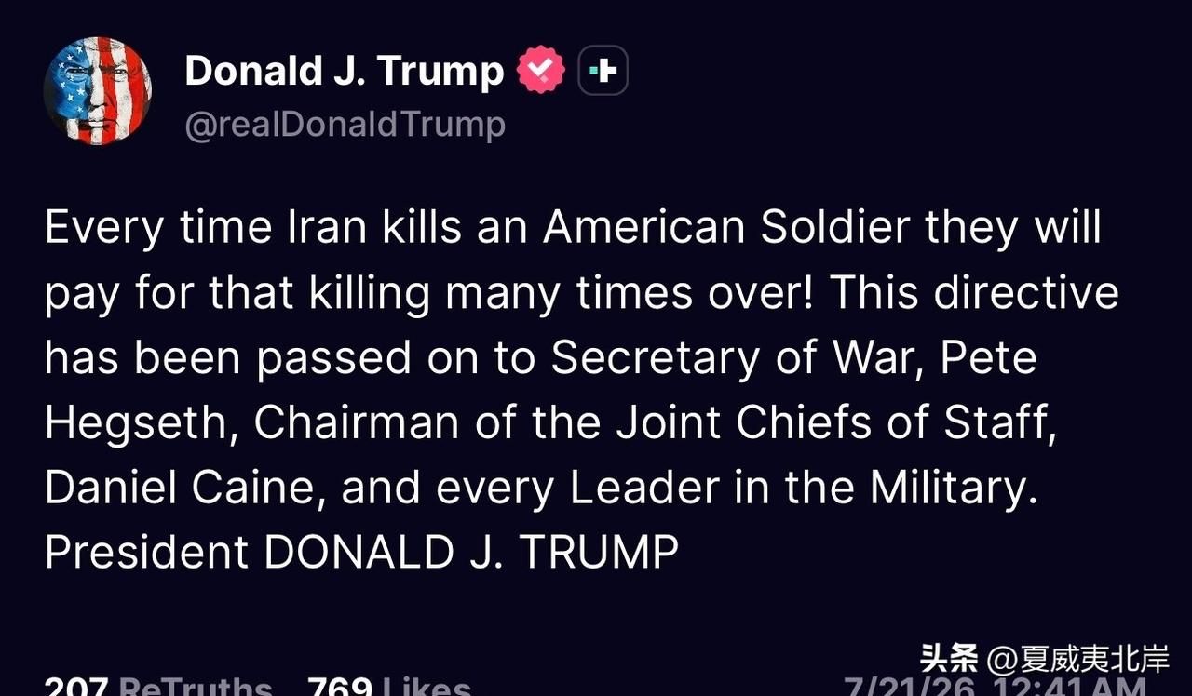
Task: Open the 7/21/26 12:41 AM timestamp
Action: coord(994,687)
